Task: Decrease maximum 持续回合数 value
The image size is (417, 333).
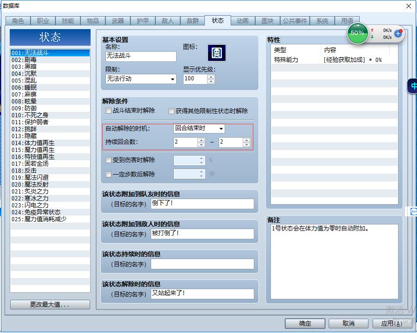Action: [246, 144]
